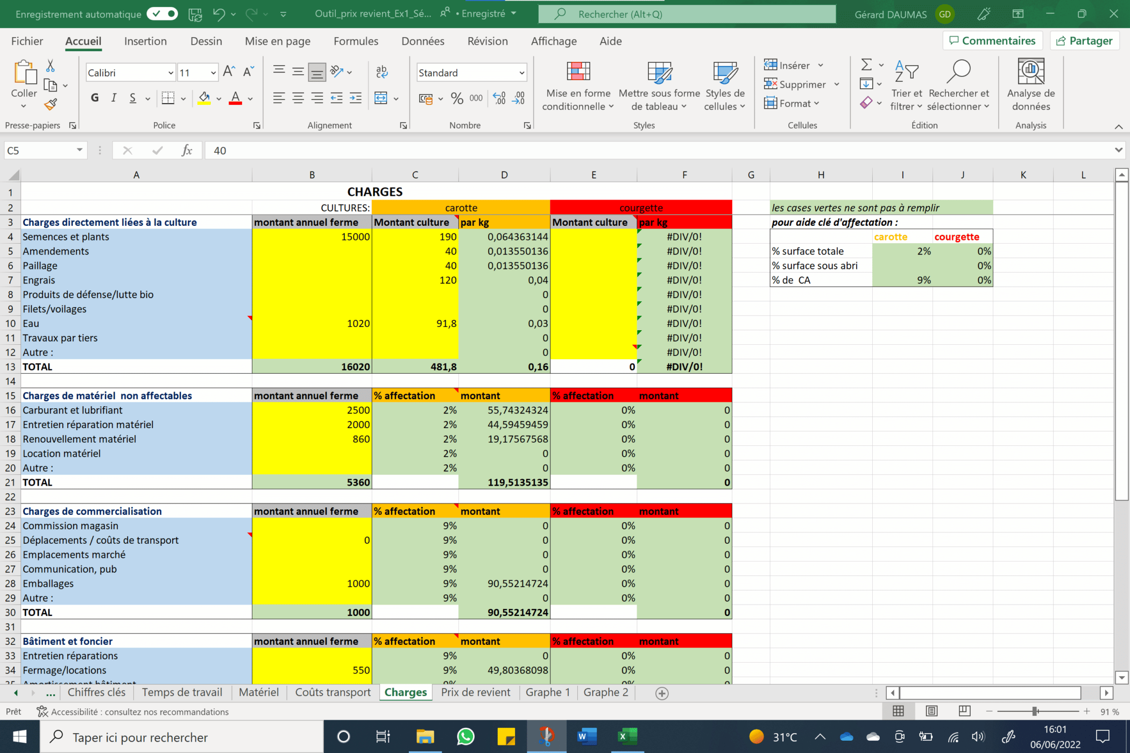Screen dimensions: 1130x753
Task: Center text horizontally
Action: [298, 98]
